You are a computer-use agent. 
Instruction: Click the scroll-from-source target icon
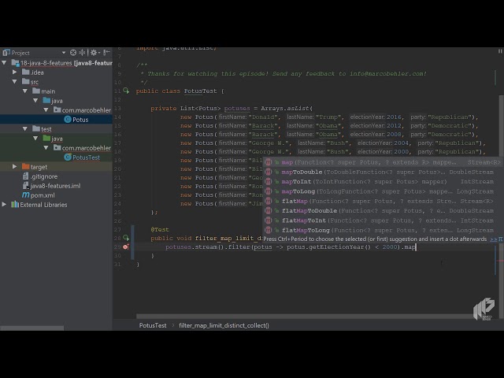[73, 53]
